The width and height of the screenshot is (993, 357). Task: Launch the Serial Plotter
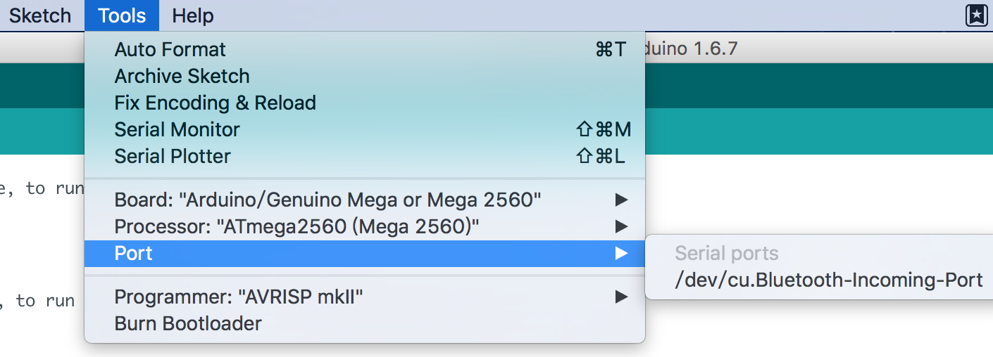pos(365,157)
